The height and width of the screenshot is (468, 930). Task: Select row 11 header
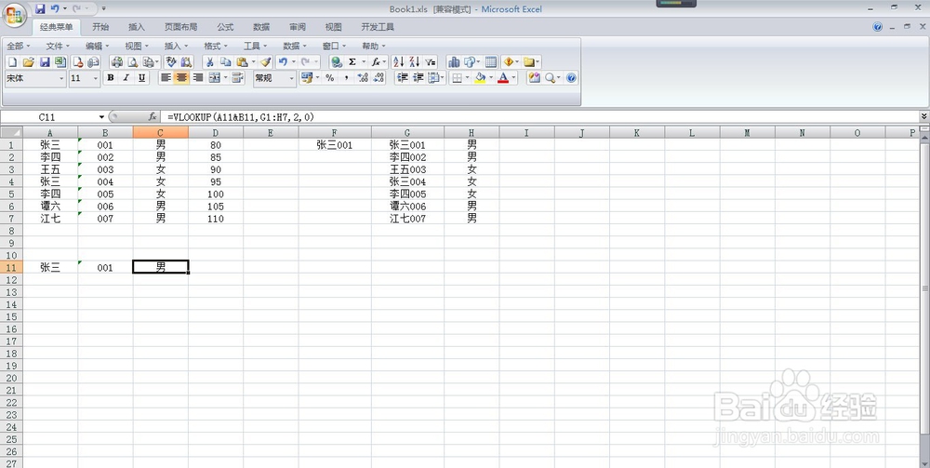click(x=11, y=268)
